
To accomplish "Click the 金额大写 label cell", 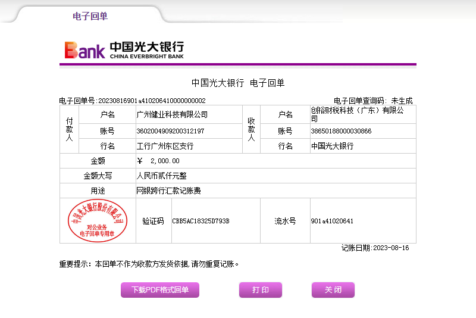I will coord(98,176).
